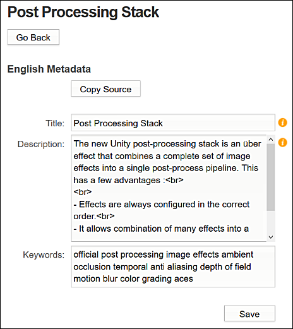The width and height of the screenshot is (293, 329).
Task: Select the Keywords: field label
Action: click(x=44, y=255)
